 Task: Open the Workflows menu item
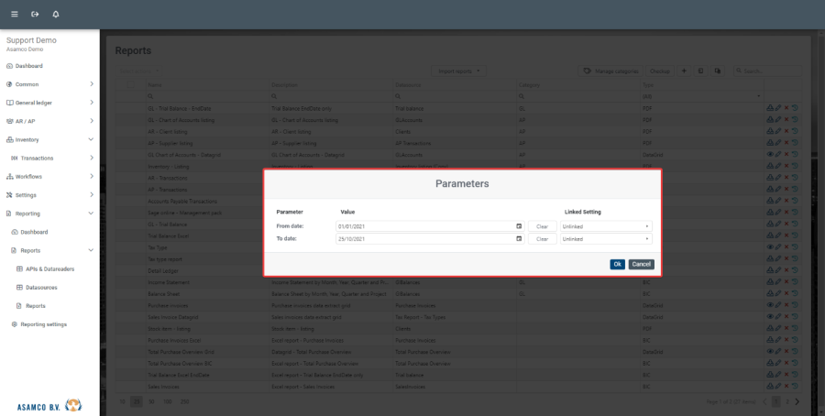coord(29,176)
